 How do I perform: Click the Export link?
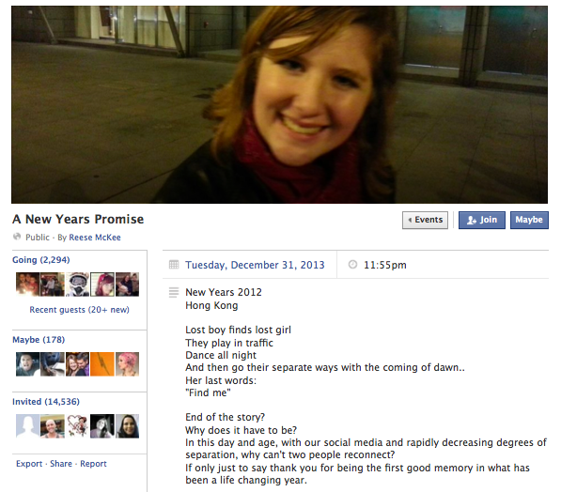29,464
